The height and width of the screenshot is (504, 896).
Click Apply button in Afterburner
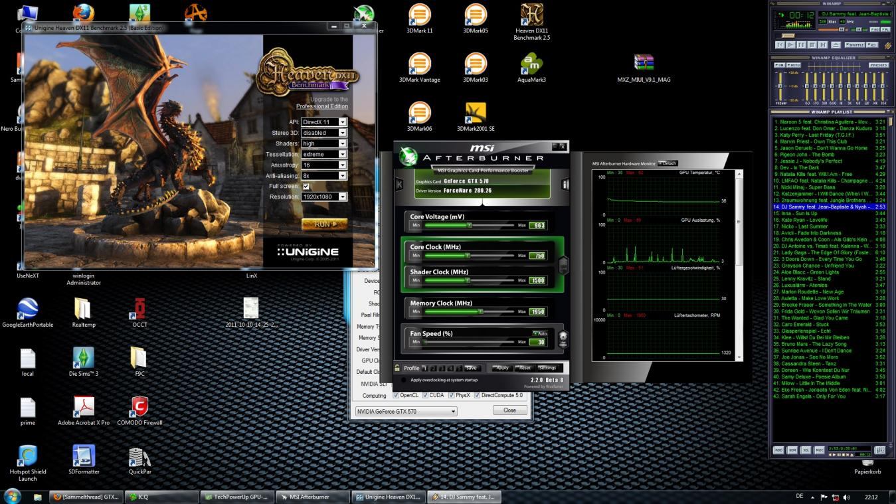coord(501,367)
